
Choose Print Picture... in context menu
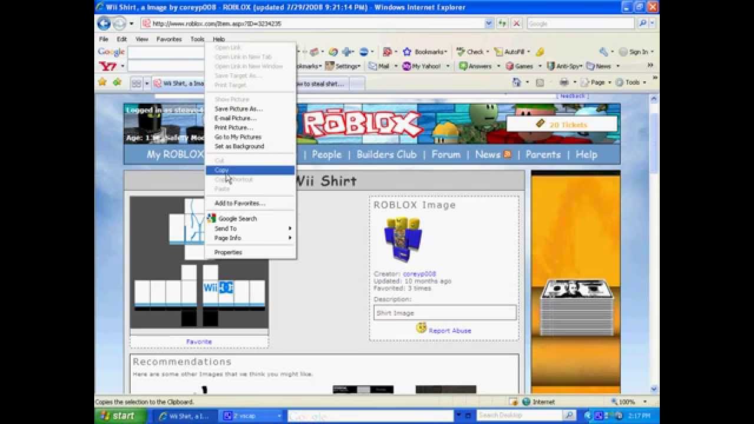point(250,128)
